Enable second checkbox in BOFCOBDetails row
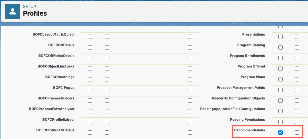This screenshot has height=139, width=308. pyautogui.click(x=107, y=48)
